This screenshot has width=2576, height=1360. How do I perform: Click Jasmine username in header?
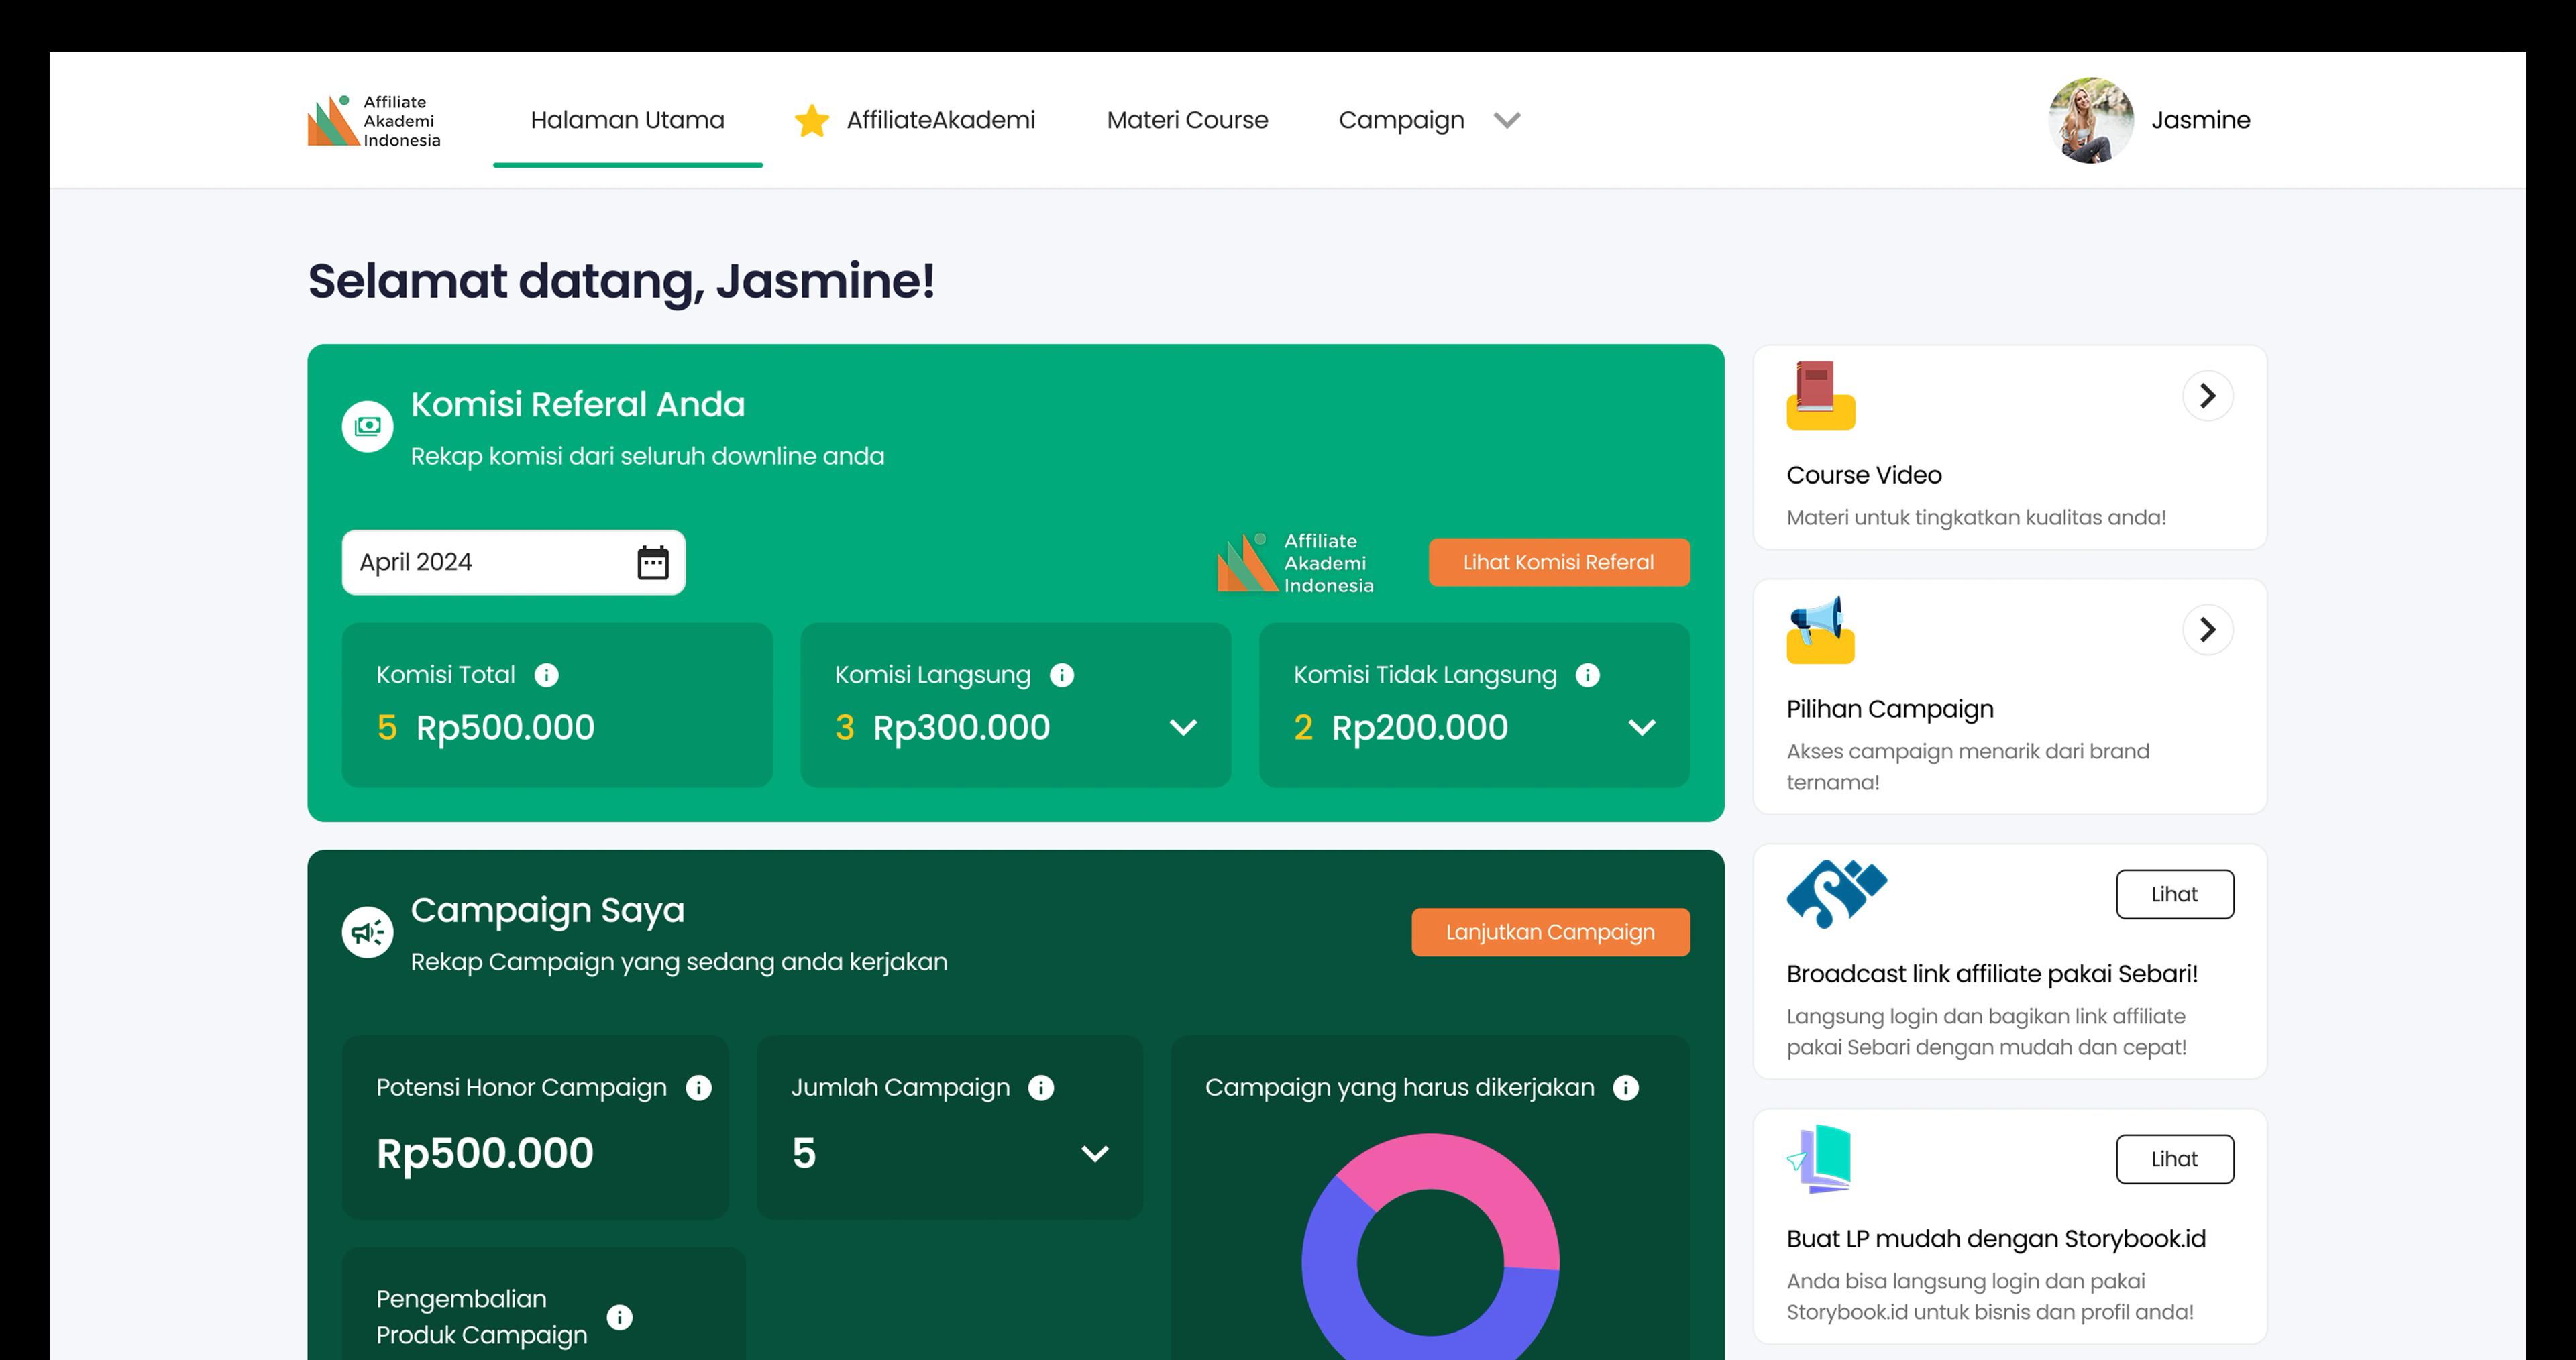(2201, 120)
